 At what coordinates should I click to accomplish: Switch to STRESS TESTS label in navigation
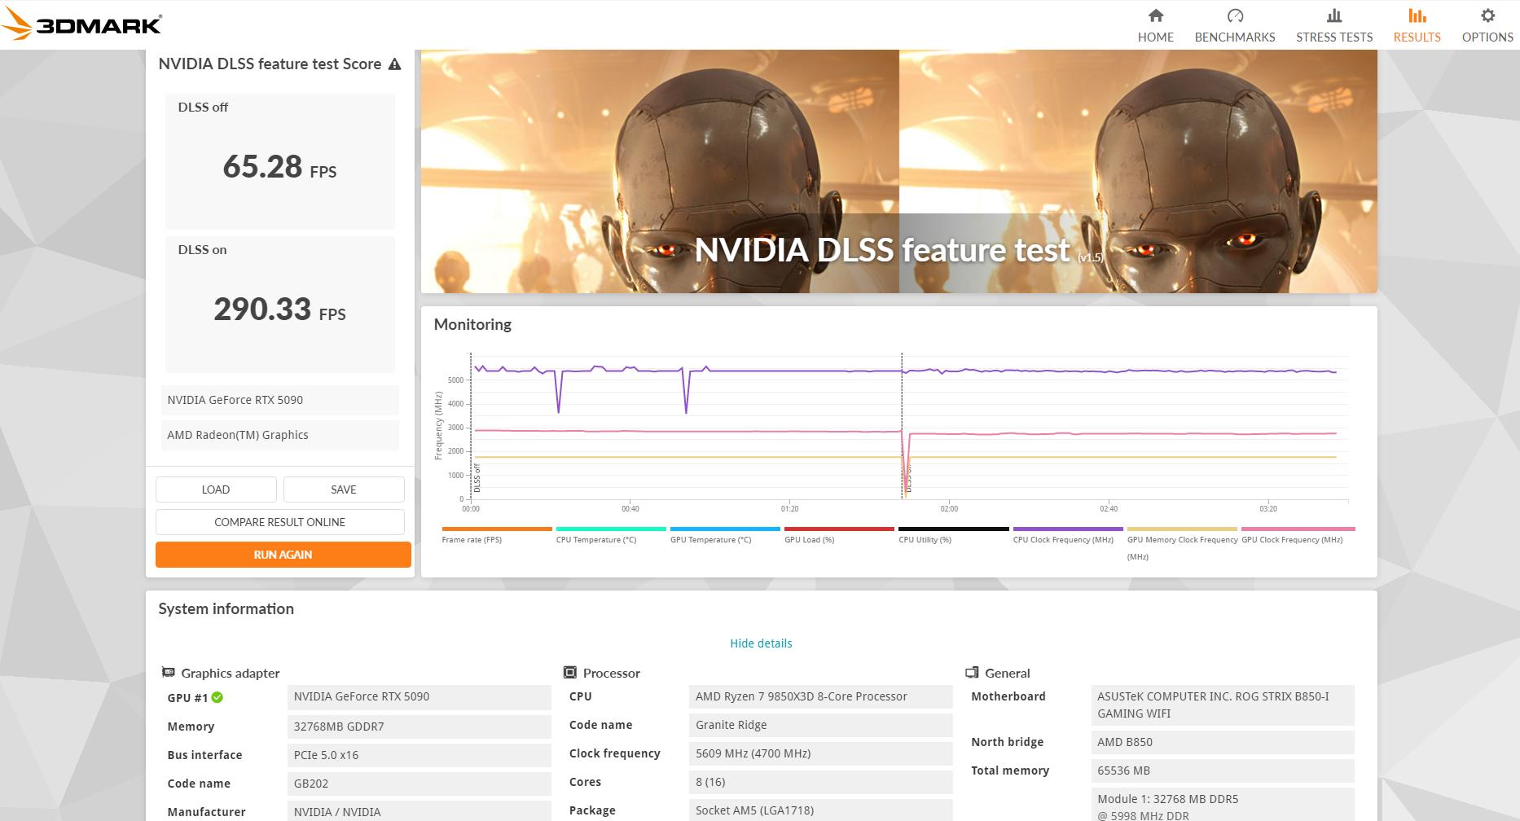[x=1334, y=37]
